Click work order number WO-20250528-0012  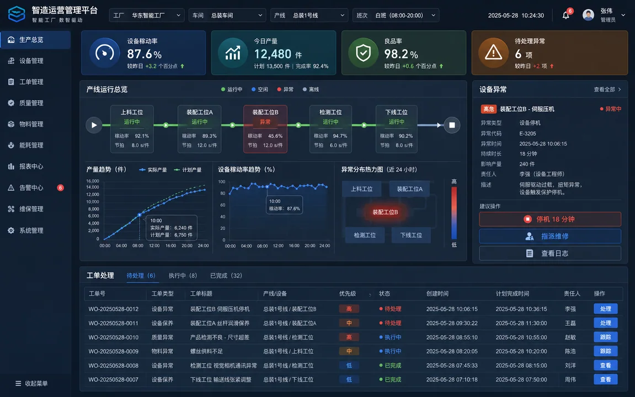[x=114, y=309]
